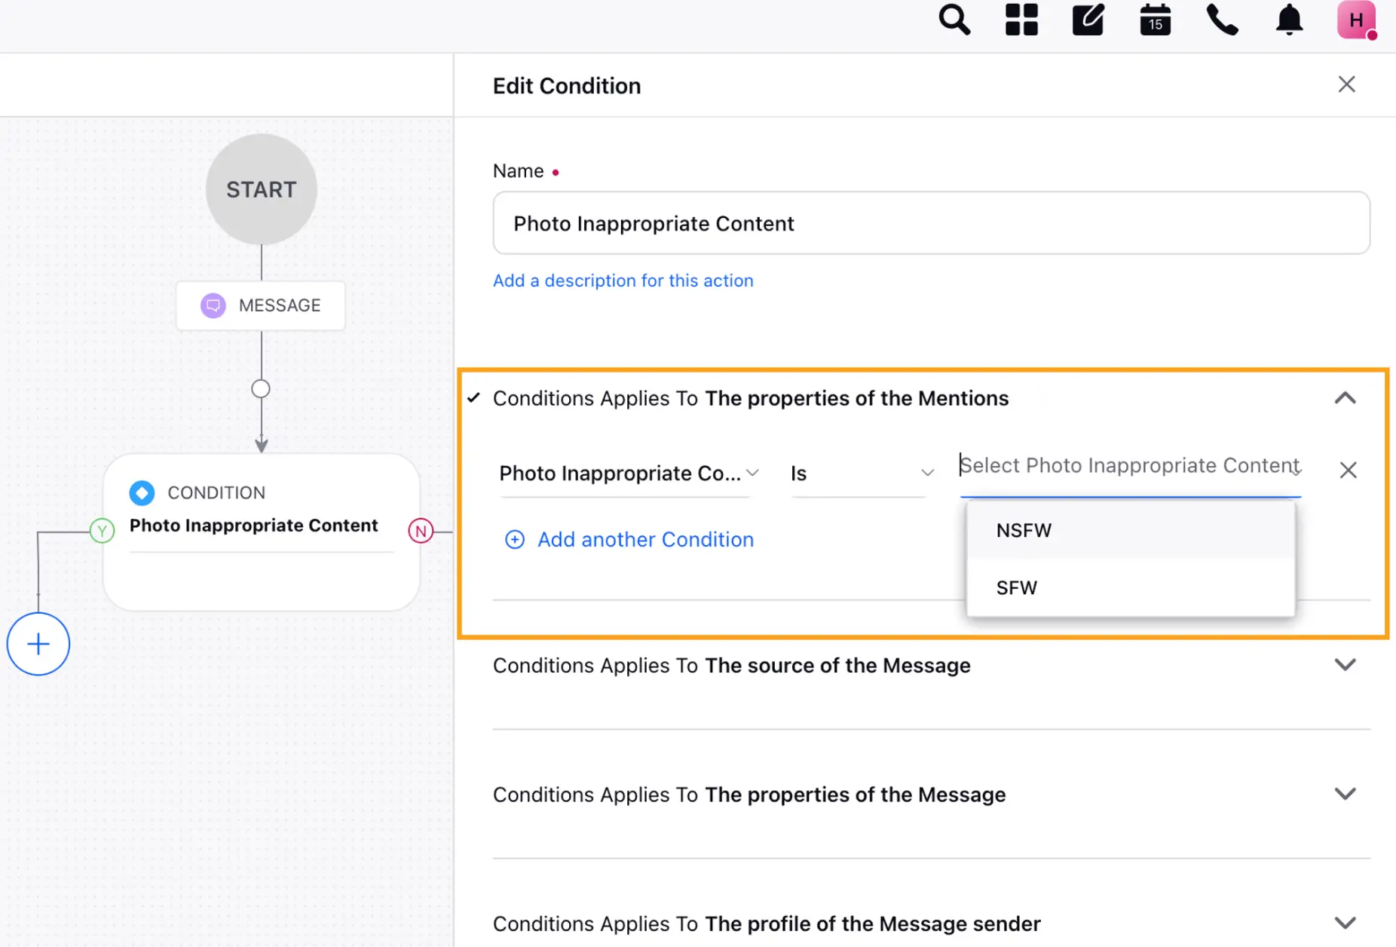Viewport: 1396px width, 947px height.
Task: Collapse the properties of the Mentions section
Action: pos(1345,398)
